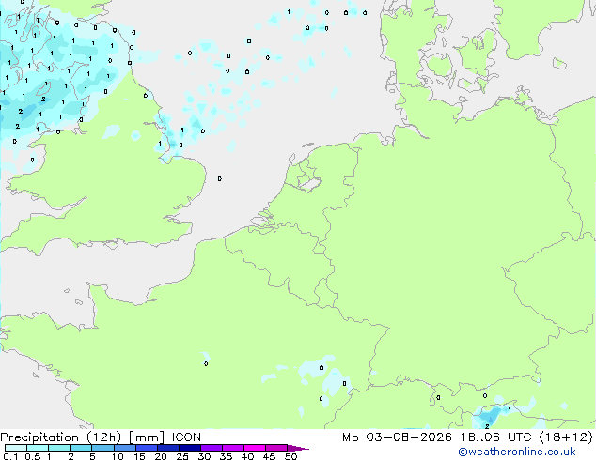Pick the 45–50 mm legend color swatch

click(x=276, y=448)
